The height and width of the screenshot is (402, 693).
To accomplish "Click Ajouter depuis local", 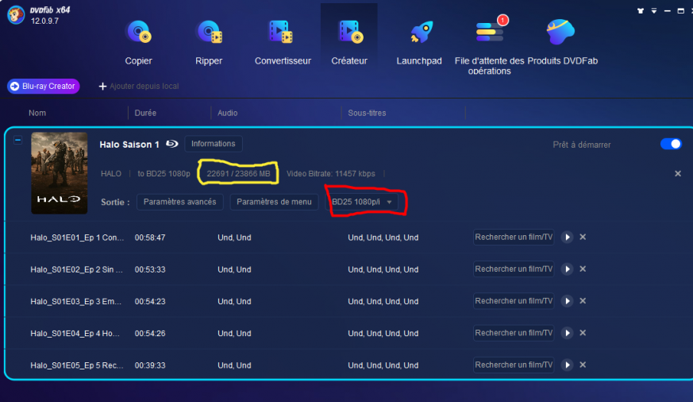I will 139,86.
